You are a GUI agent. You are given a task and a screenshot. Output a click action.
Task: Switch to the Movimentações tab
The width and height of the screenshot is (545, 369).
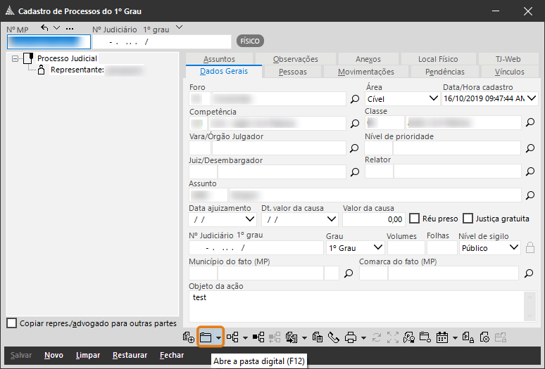pos(365,72)
